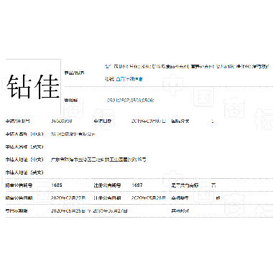
Task: Click the international class value 5
Action: click(x=213, y=121)
